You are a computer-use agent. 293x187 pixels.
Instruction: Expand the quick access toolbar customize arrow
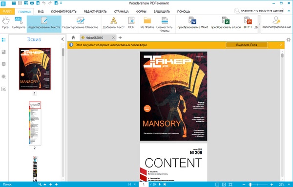tap(61, 3)
